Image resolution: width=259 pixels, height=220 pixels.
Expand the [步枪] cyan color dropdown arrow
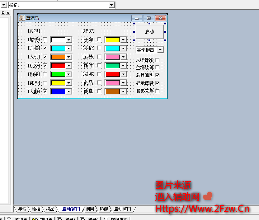123,48
